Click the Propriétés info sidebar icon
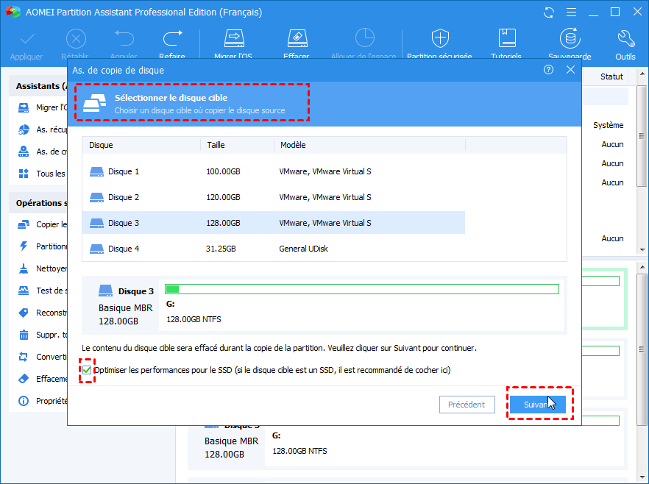This screenshot has height=484, width=649. (x=24, y=401)
